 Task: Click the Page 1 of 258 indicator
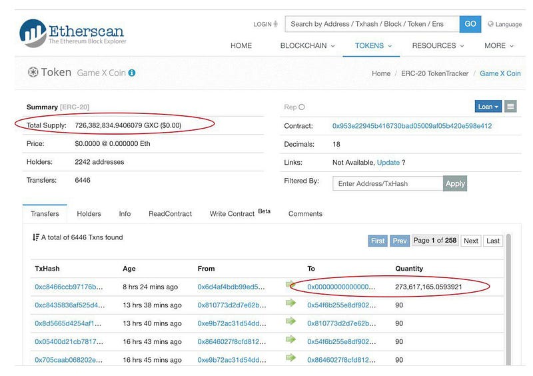point(435,241)
